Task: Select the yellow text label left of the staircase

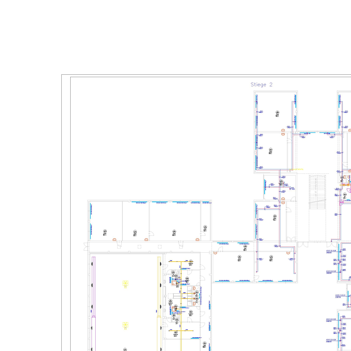Action: point(298,169)
